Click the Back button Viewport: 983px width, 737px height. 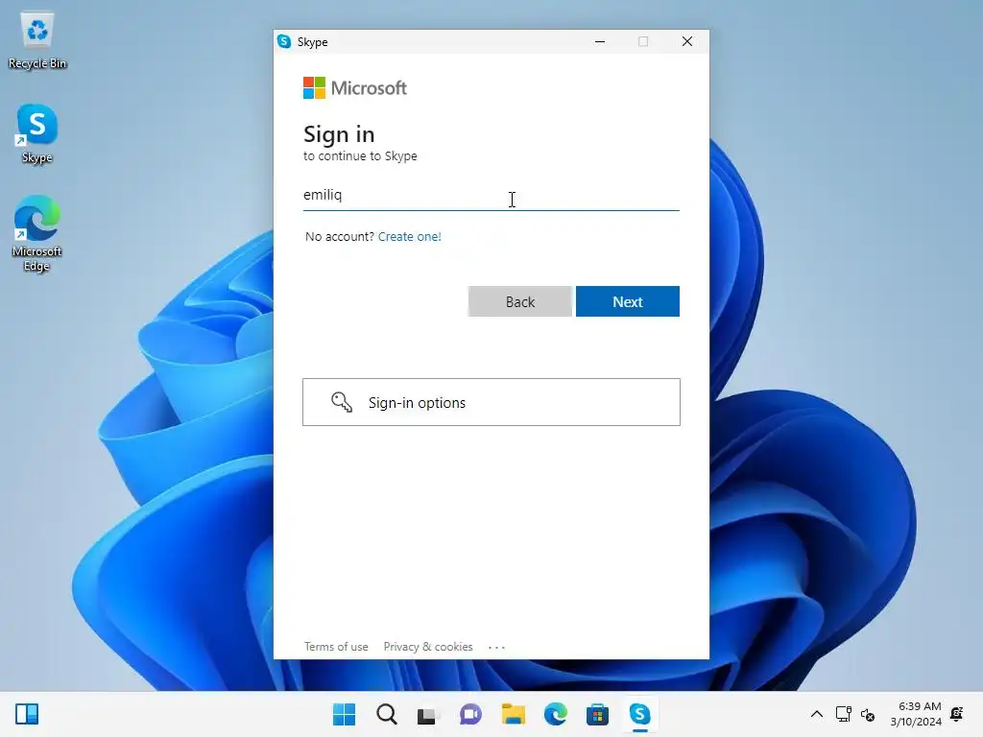(519, 301)
